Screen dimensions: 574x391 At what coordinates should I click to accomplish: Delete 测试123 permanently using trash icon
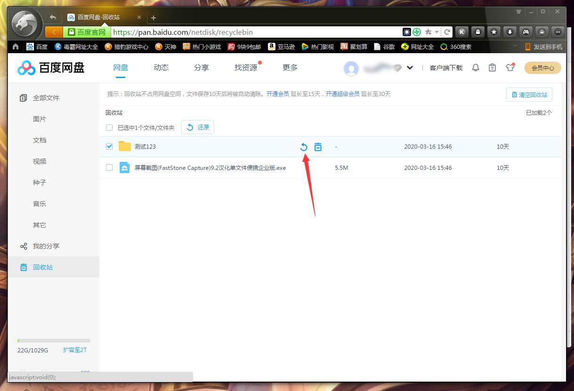point(318,146)
